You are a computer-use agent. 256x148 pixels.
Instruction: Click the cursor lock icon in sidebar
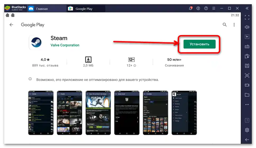[247, 37]
